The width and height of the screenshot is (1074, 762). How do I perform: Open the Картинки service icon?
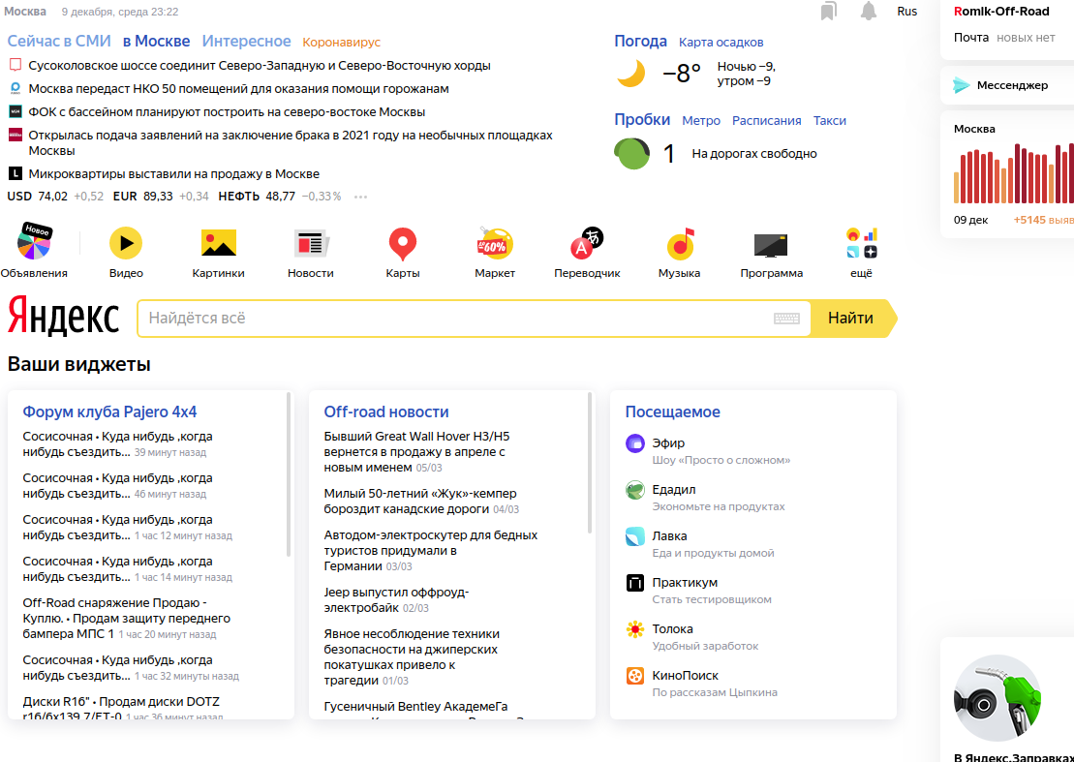pyautogui.click(x=218, y=243)
